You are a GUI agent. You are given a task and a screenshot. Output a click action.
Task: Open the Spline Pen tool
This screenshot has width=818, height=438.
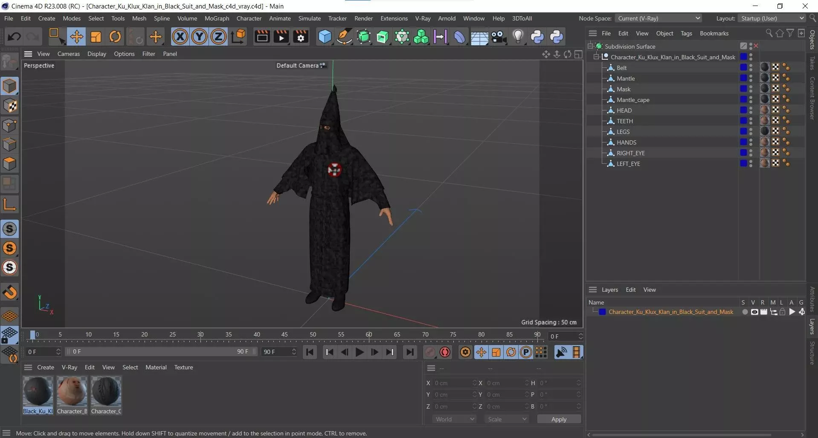pos(344,37)
